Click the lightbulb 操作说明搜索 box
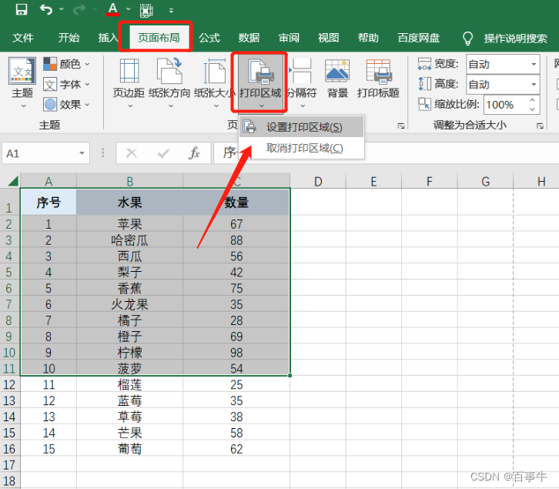This screenshot has width=559, height=489. point(505,39)
